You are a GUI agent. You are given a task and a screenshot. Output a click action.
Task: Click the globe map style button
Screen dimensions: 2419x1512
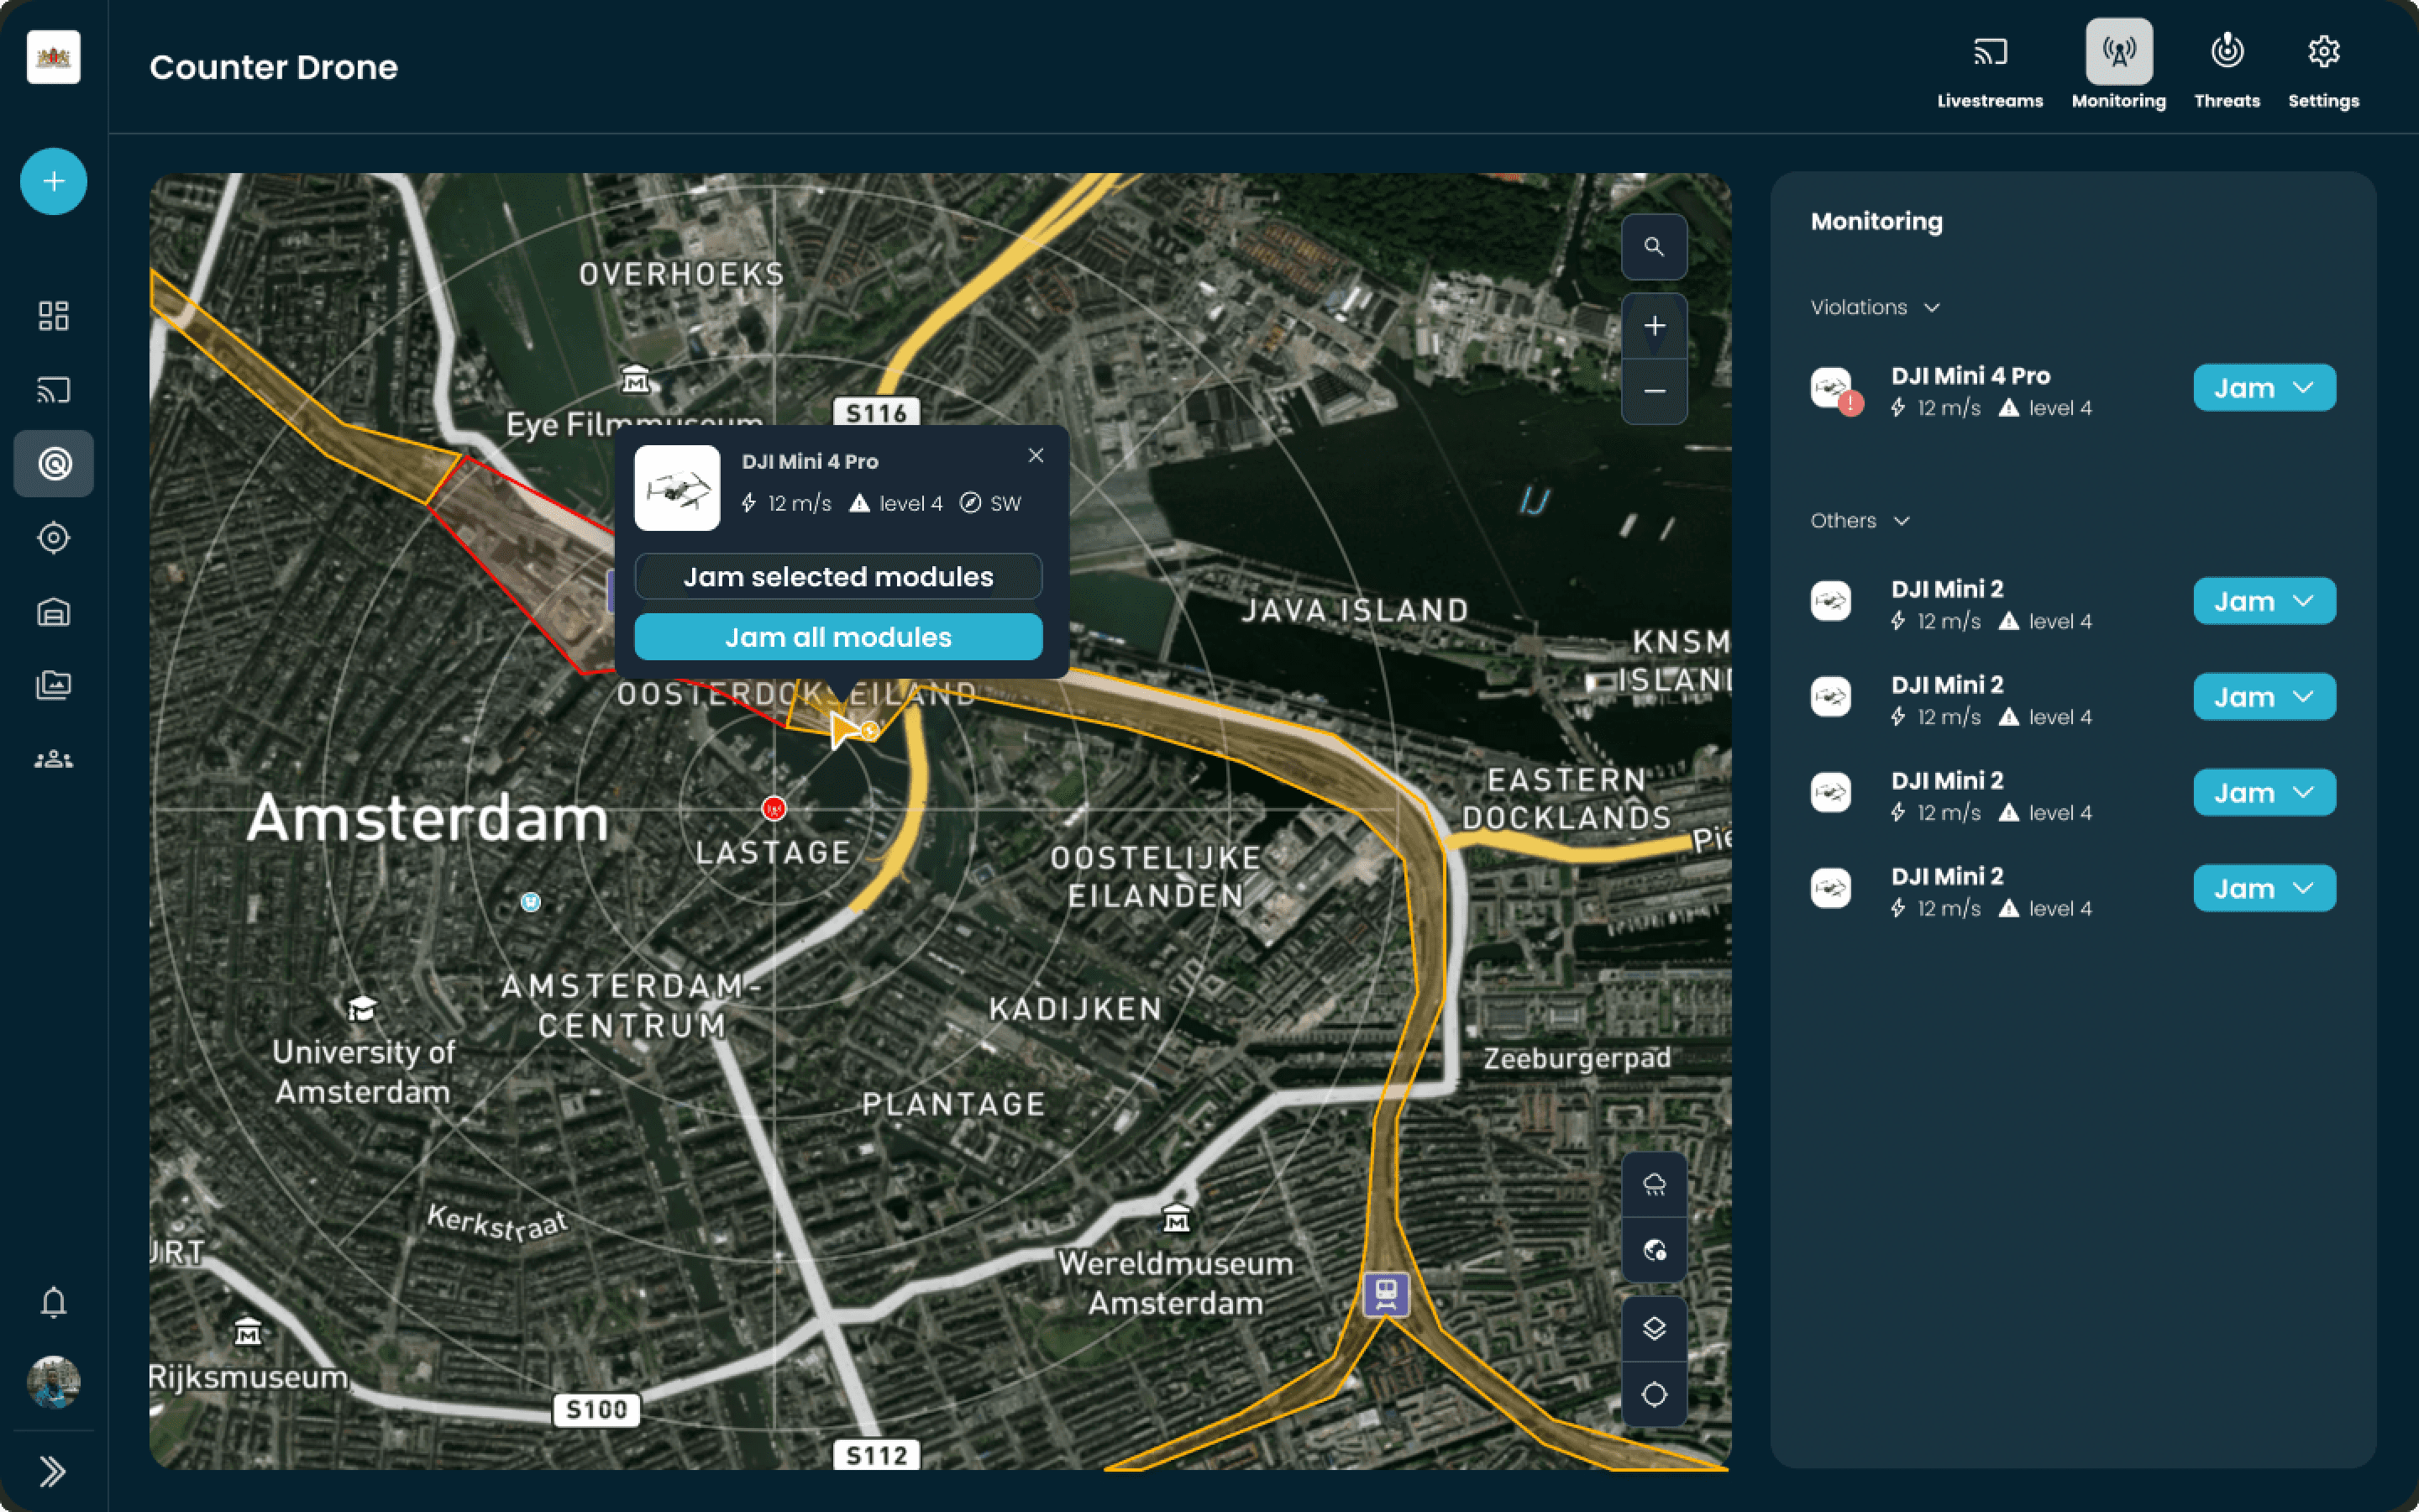1655,1250
